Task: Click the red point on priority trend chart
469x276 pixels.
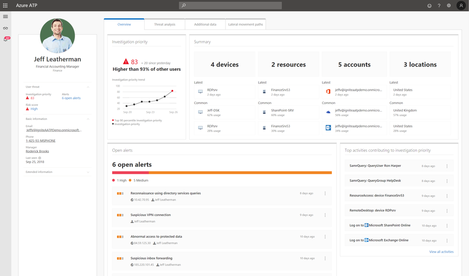Action: tap(172, 91)
